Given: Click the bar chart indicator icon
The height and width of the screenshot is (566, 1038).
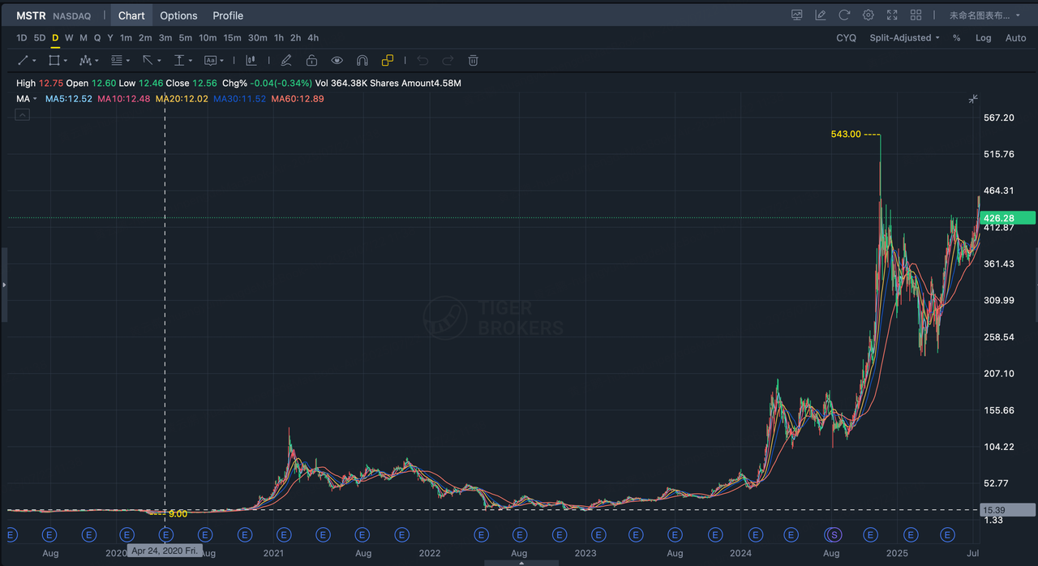Looking at the screenshot, I should point(251,60).
